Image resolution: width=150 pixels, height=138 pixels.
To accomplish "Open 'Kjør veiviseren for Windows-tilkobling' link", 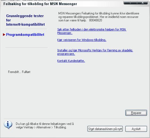I will pos(82,40).
